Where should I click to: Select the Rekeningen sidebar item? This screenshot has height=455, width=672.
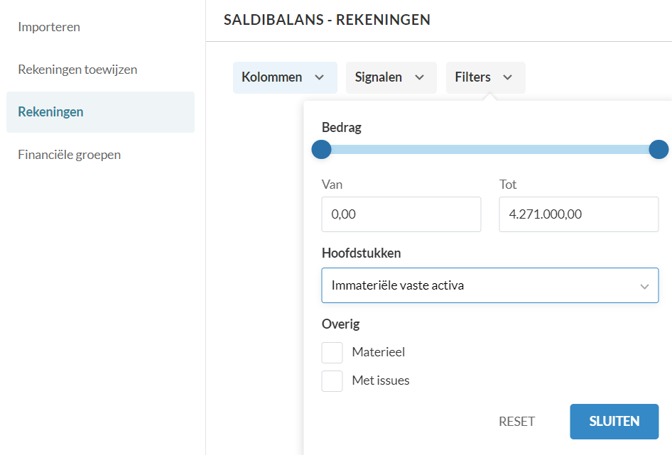coord(100,112)
